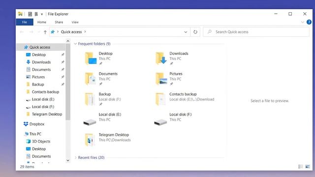
Task: Select Documents under This PC in sidebar
Action: click(x=41, y=156)
